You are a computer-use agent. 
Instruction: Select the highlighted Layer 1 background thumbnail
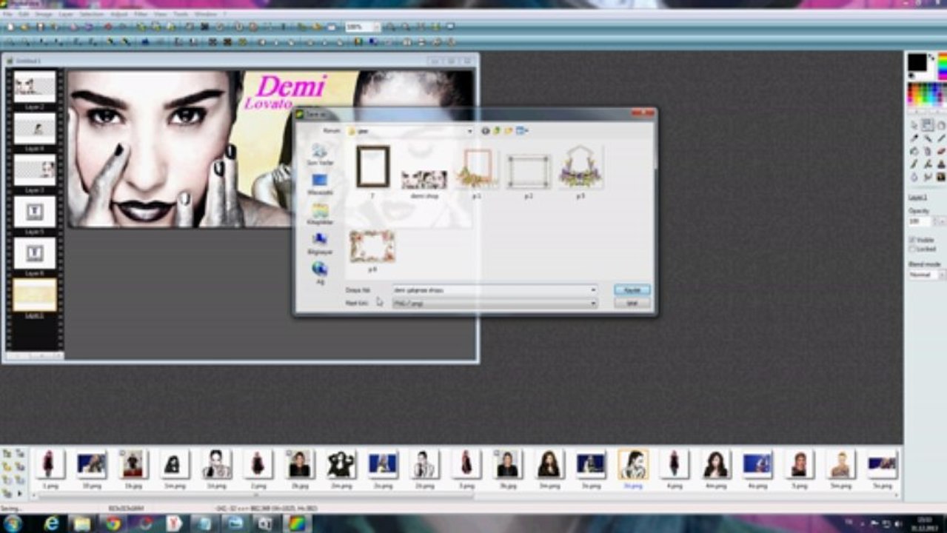(x=35, y=295)
